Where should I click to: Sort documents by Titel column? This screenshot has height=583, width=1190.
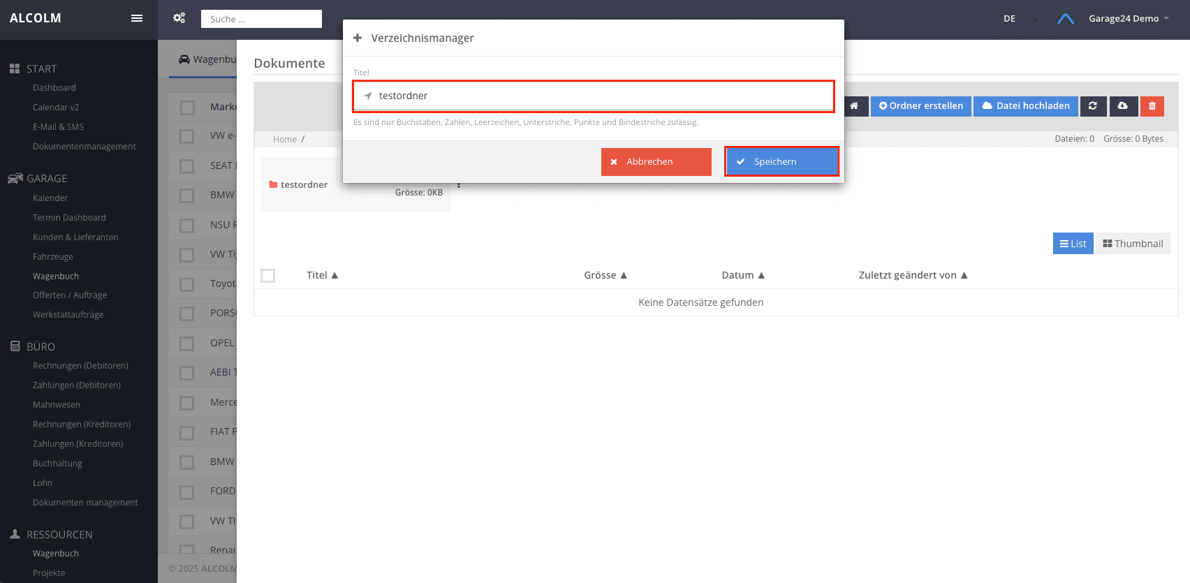(x=322, y=275)
